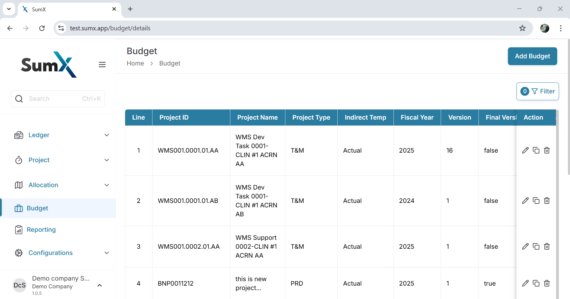Open Reporting in the sidebar
Viewport: 570px width, 299px height.
click(58, 230)
